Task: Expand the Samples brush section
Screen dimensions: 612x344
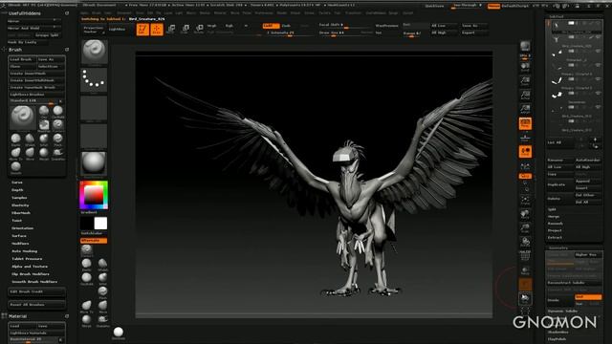Action: [x=19, y=198]
